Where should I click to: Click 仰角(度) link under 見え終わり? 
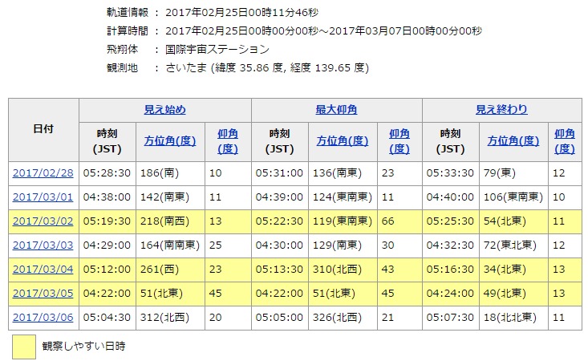click(564, 141)
